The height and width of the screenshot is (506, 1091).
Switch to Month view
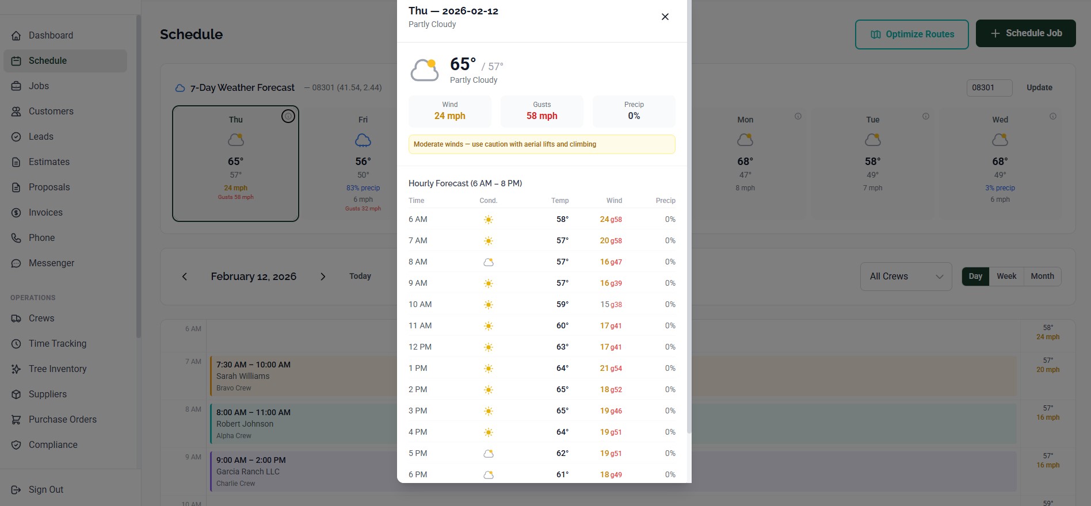(1042, 276)
